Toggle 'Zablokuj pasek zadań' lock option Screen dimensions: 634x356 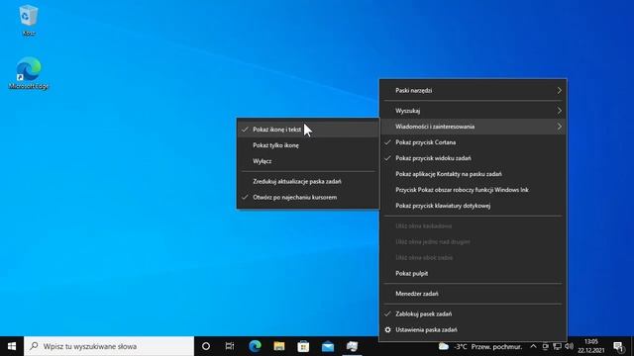click(473, 314)
